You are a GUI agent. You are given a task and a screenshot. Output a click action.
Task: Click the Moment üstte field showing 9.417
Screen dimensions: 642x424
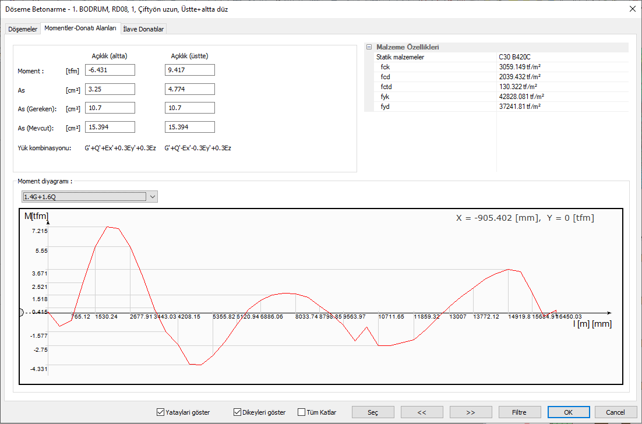click(190, 70)
